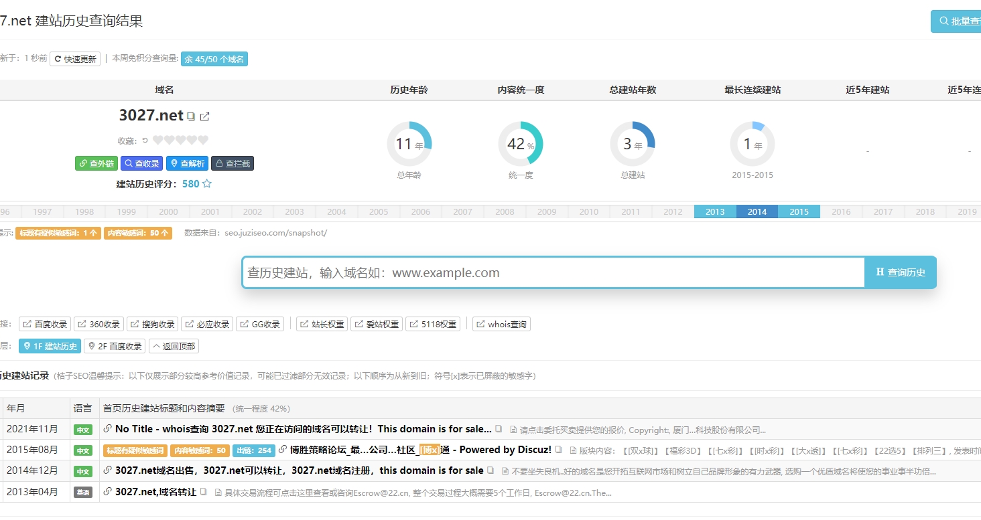Click the 查拦截 lock button

coord(233,163)
